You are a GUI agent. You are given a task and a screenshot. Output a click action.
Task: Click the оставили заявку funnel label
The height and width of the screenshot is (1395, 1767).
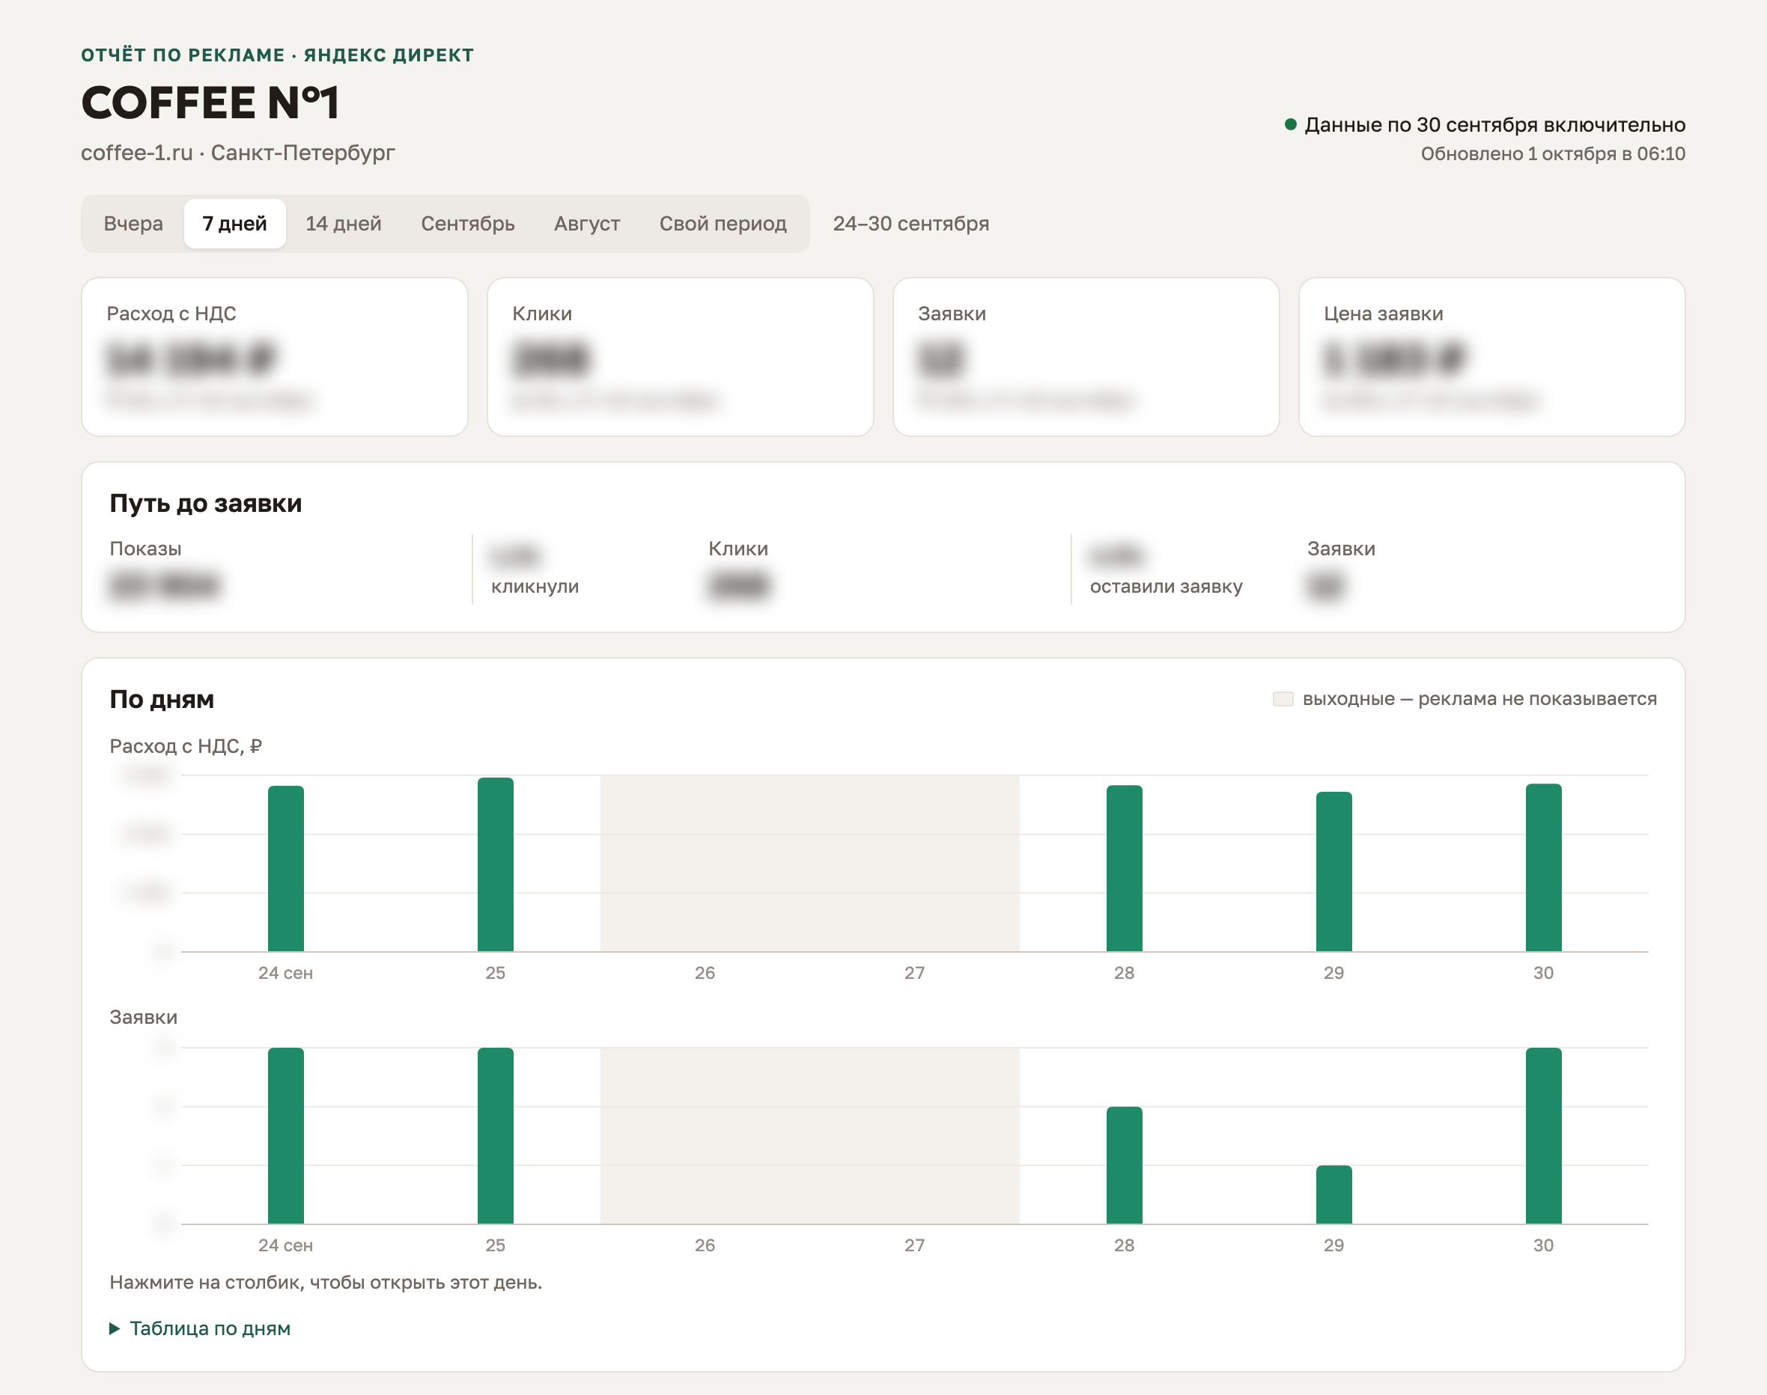pyautogui.click(x=1166, y=587)
